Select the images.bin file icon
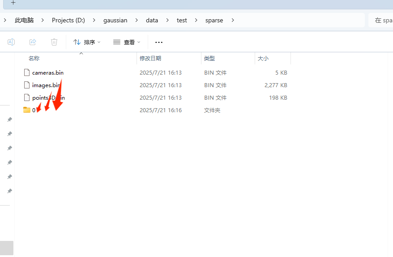Viewport: 393px width, 257px height. 27,85
